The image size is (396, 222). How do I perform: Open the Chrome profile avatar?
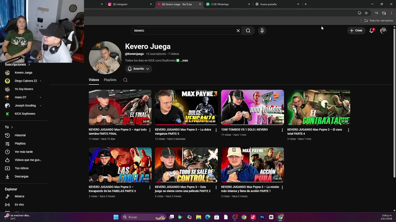(x=384, y=13)
